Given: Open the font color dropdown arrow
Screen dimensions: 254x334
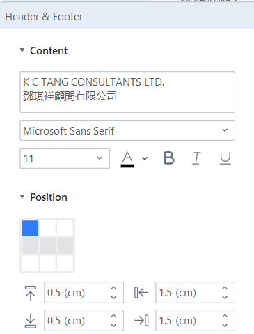Looking at the screenshot, I should point(145,158).
